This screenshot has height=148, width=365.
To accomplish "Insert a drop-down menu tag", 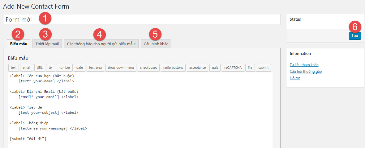I will (121, 68).
